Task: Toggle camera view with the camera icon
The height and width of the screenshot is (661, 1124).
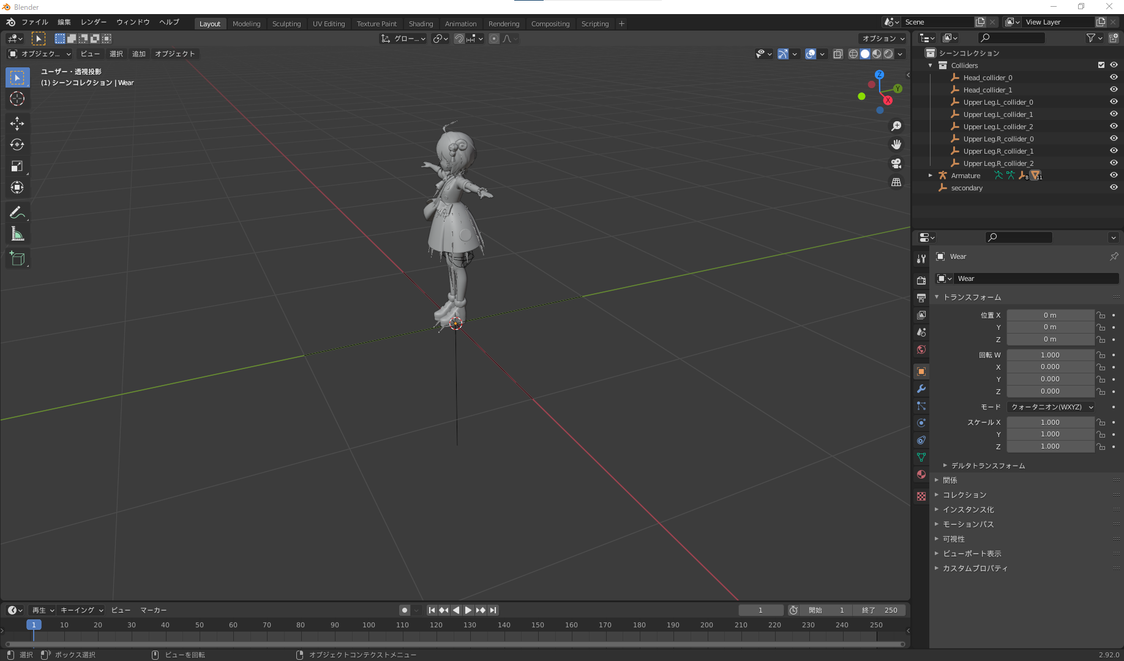Action: pos(896,163)
